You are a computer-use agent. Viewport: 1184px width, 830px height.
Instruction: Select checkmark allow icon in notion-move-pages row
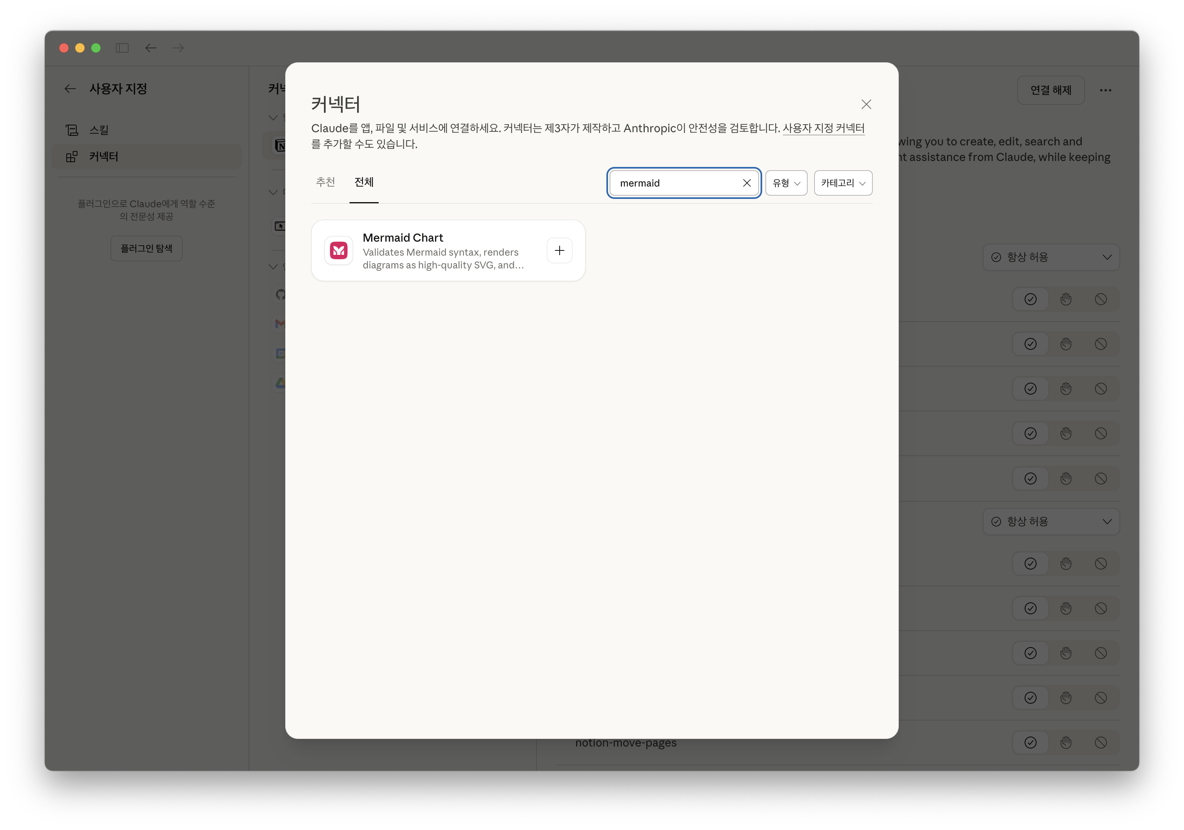coord(1030,743)
